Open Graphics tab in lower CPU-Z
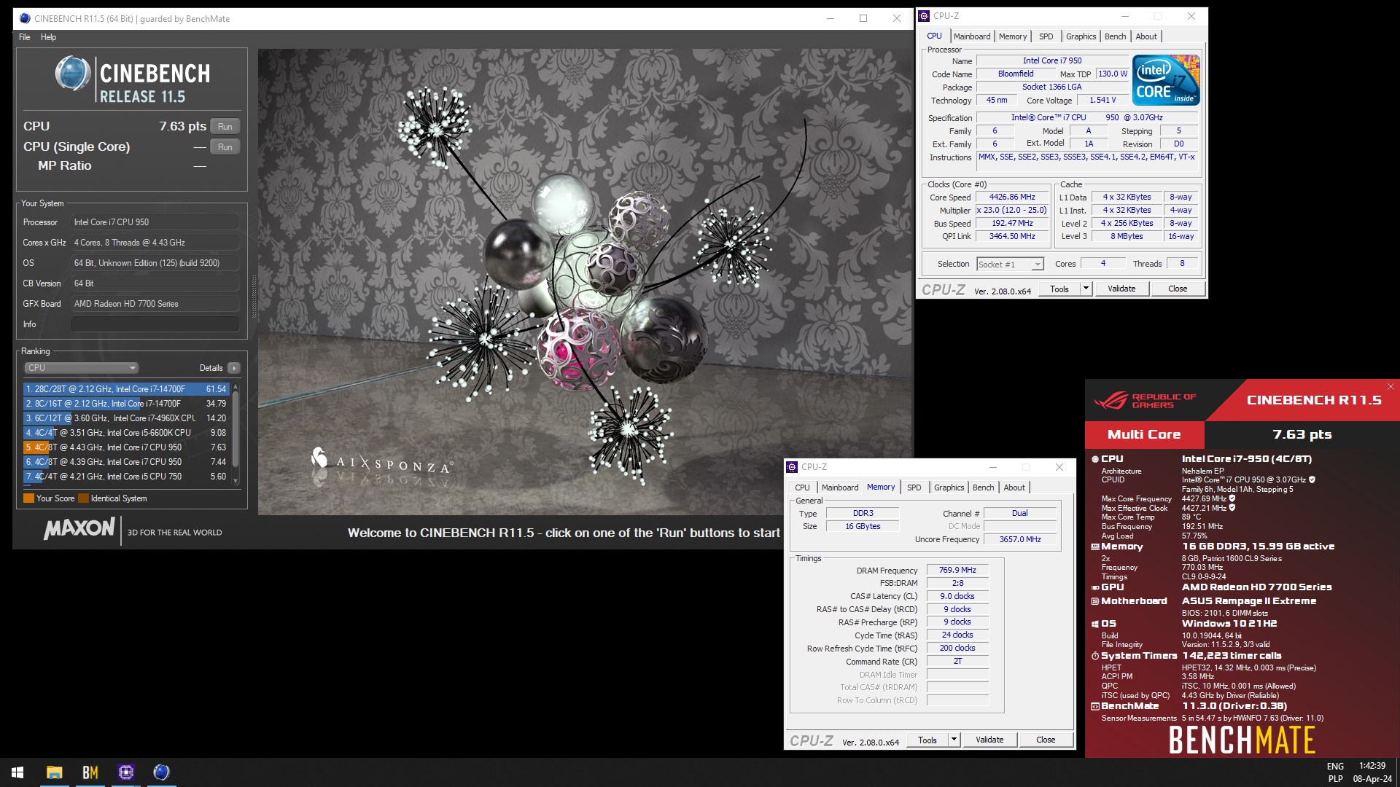Image resolution: width=1400 pixels, height=787 pixels. [949, 488]
